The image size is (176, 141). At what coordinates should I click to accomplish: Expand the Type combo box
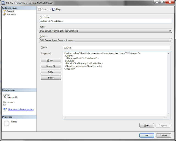click(170, 31)
